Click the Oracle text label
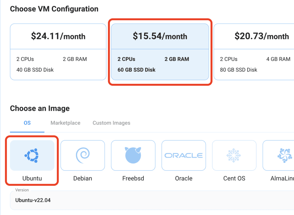The image size is (294, 215). coord(184,178)
